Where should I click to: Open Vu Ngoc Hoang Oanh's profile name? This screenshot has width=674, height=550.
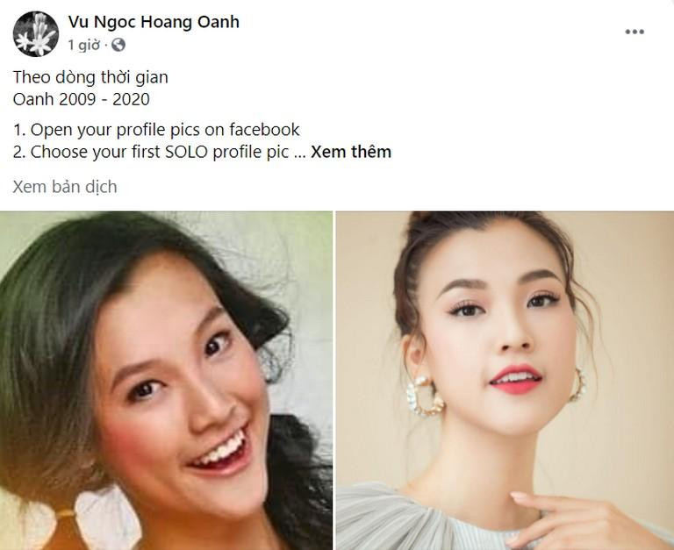[x=154, y=22]
